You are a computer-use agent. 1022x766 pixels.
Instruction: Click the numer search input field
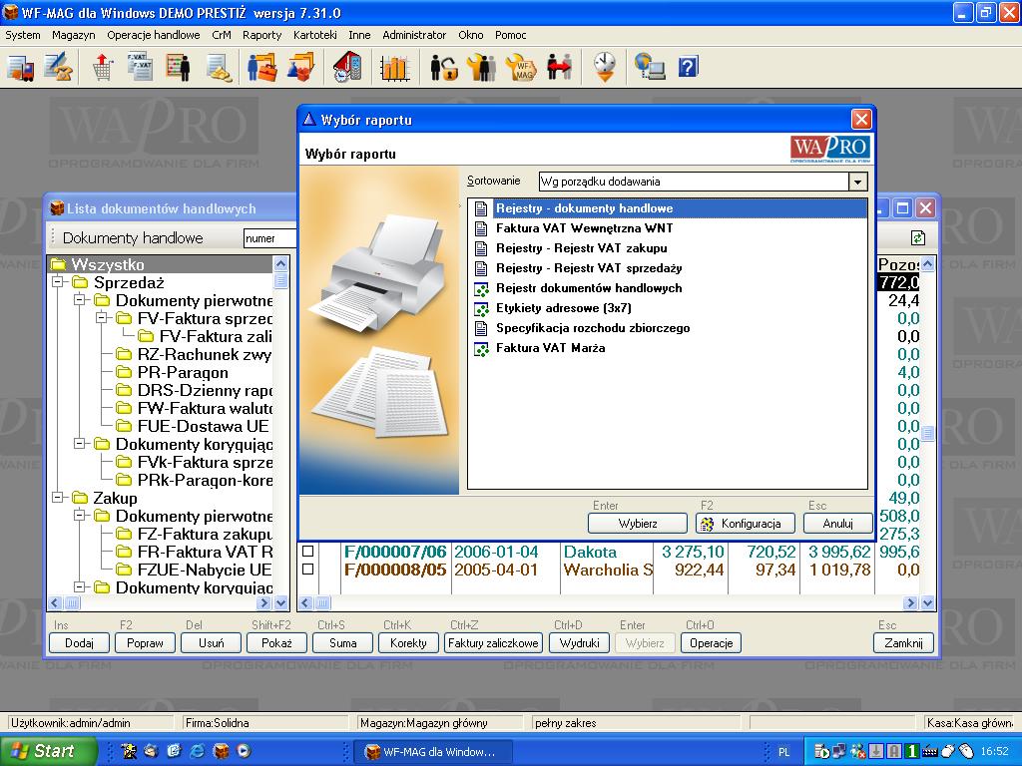tap(269, 238)
